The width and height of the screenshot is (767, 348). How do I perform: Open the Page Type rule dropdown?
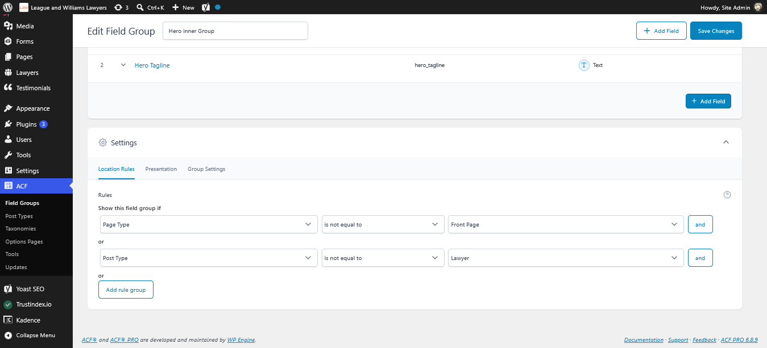208,224
